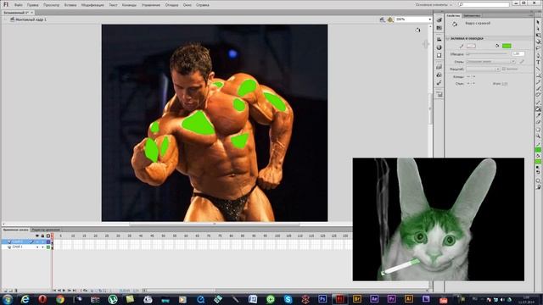Open the collapsed Info panel icon

439,47
